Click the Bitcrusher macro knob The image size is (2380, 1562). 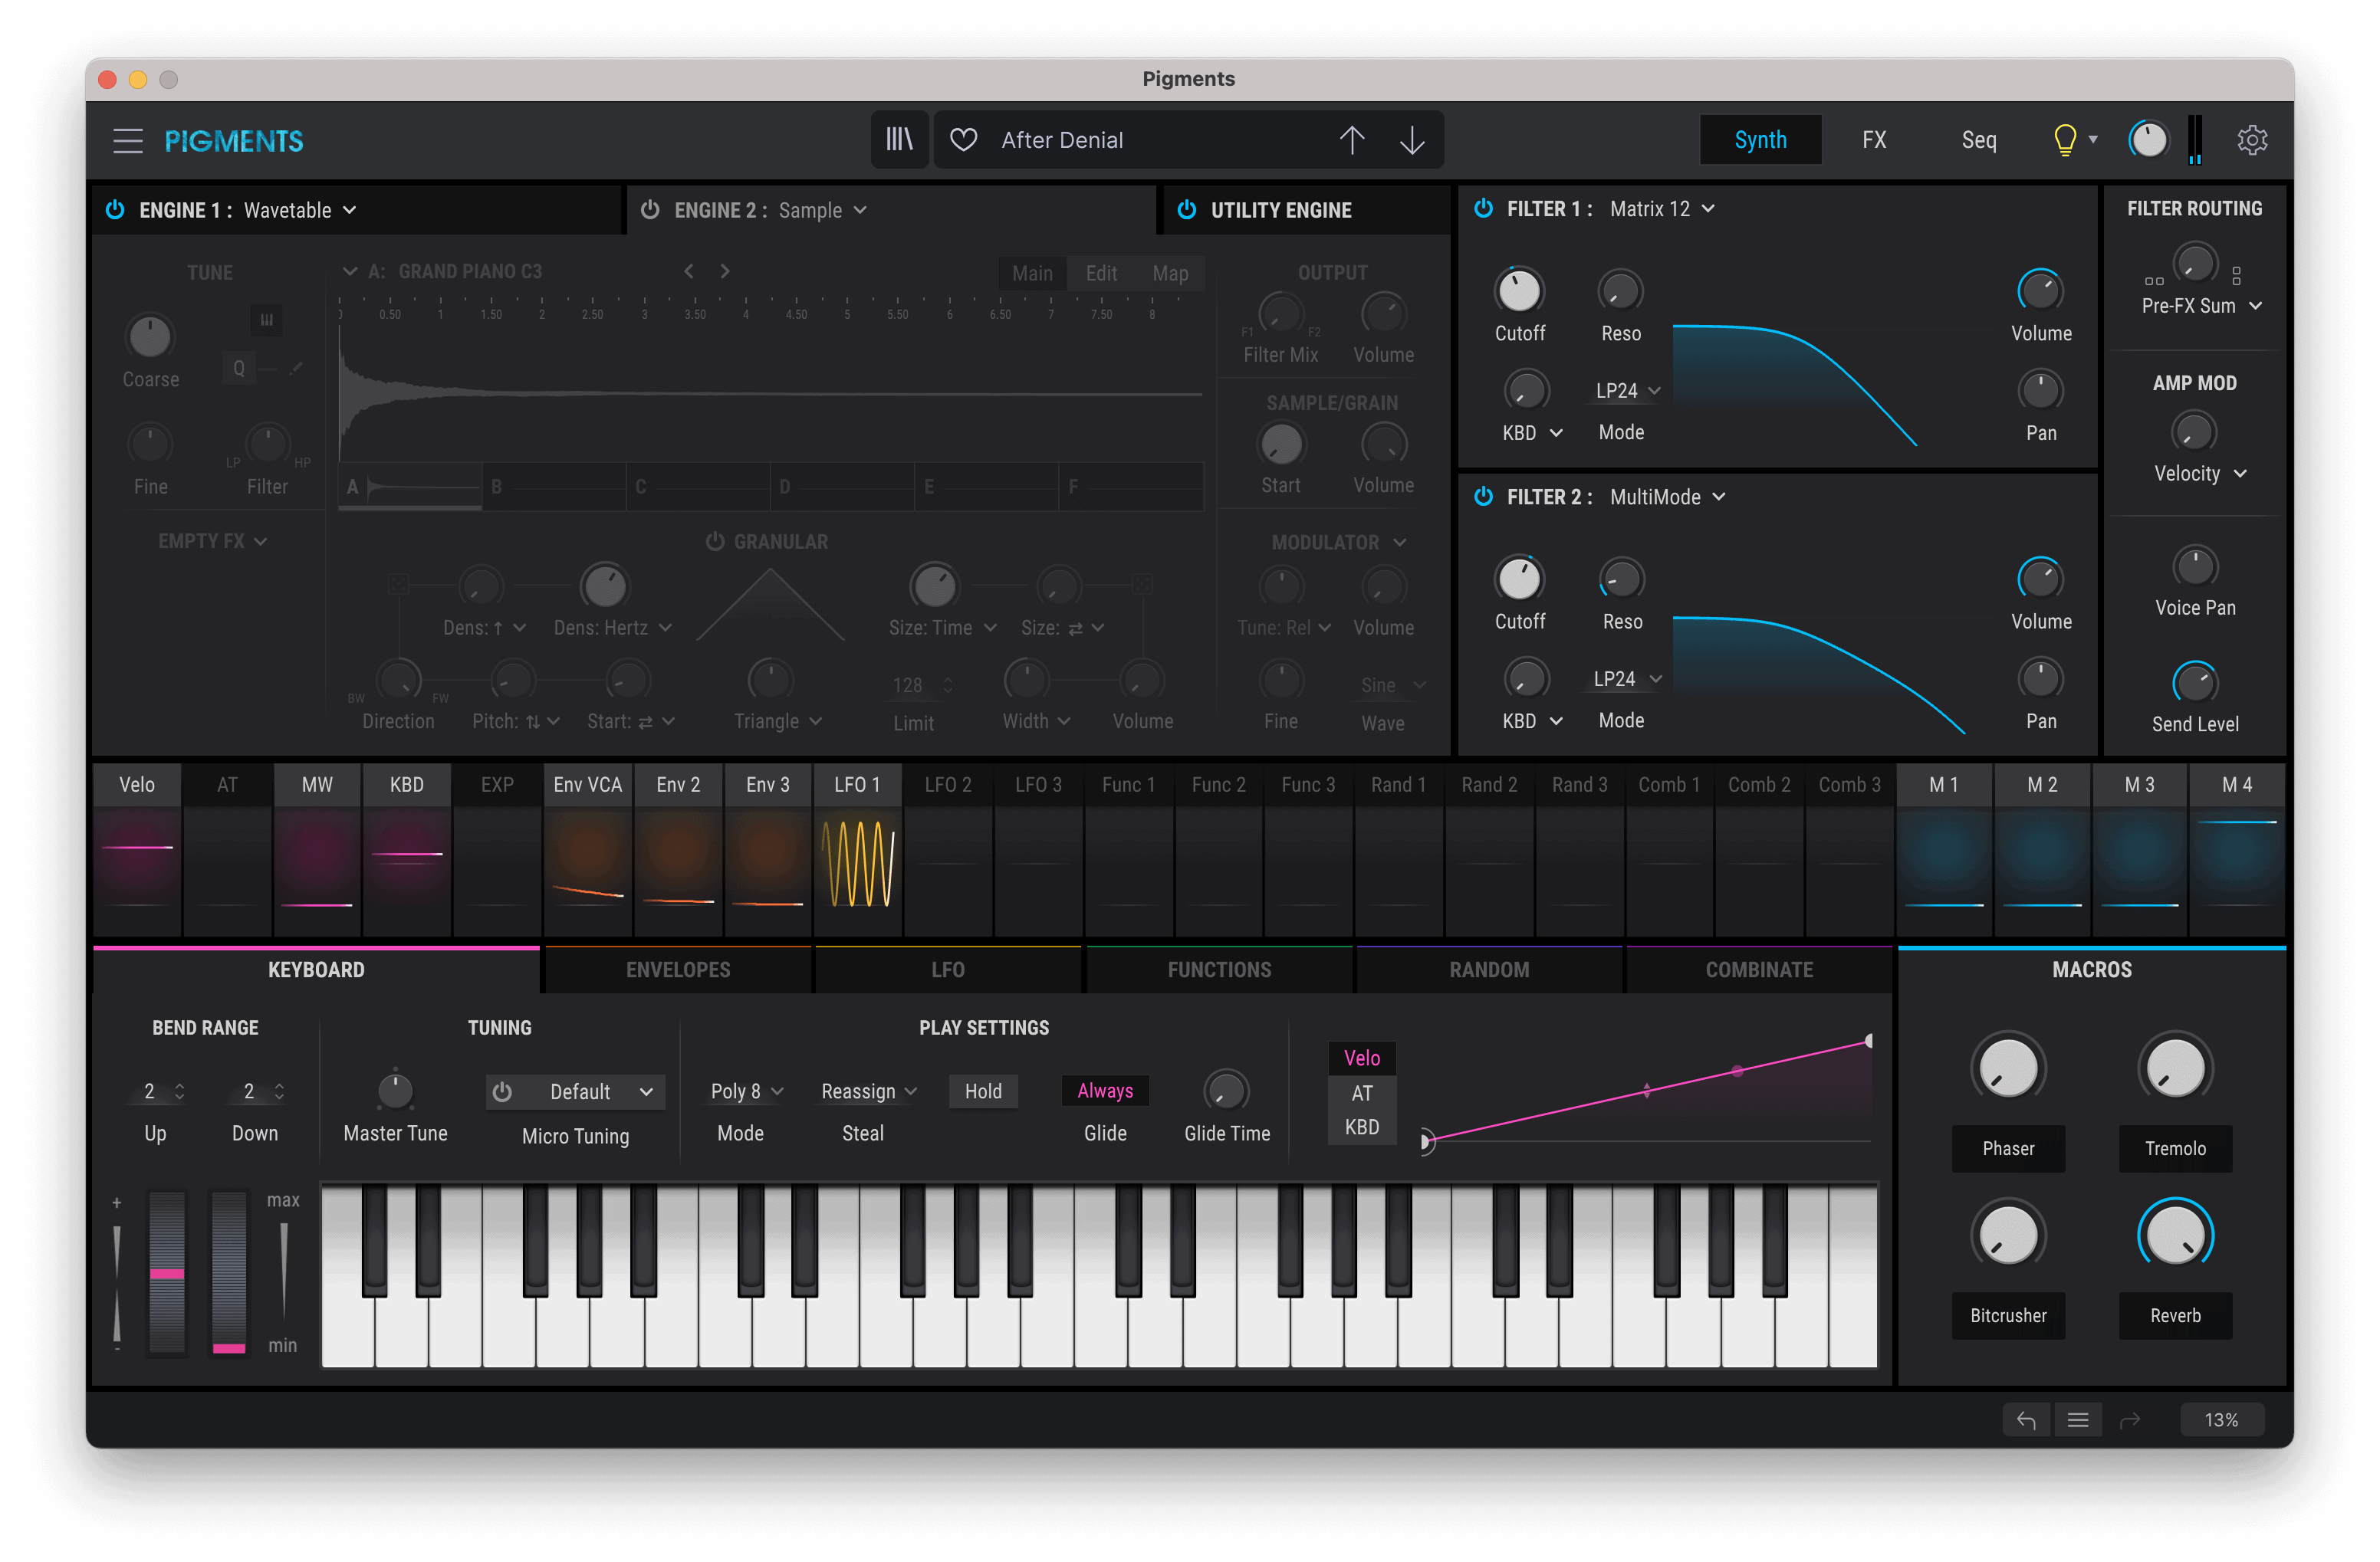2007,1235
